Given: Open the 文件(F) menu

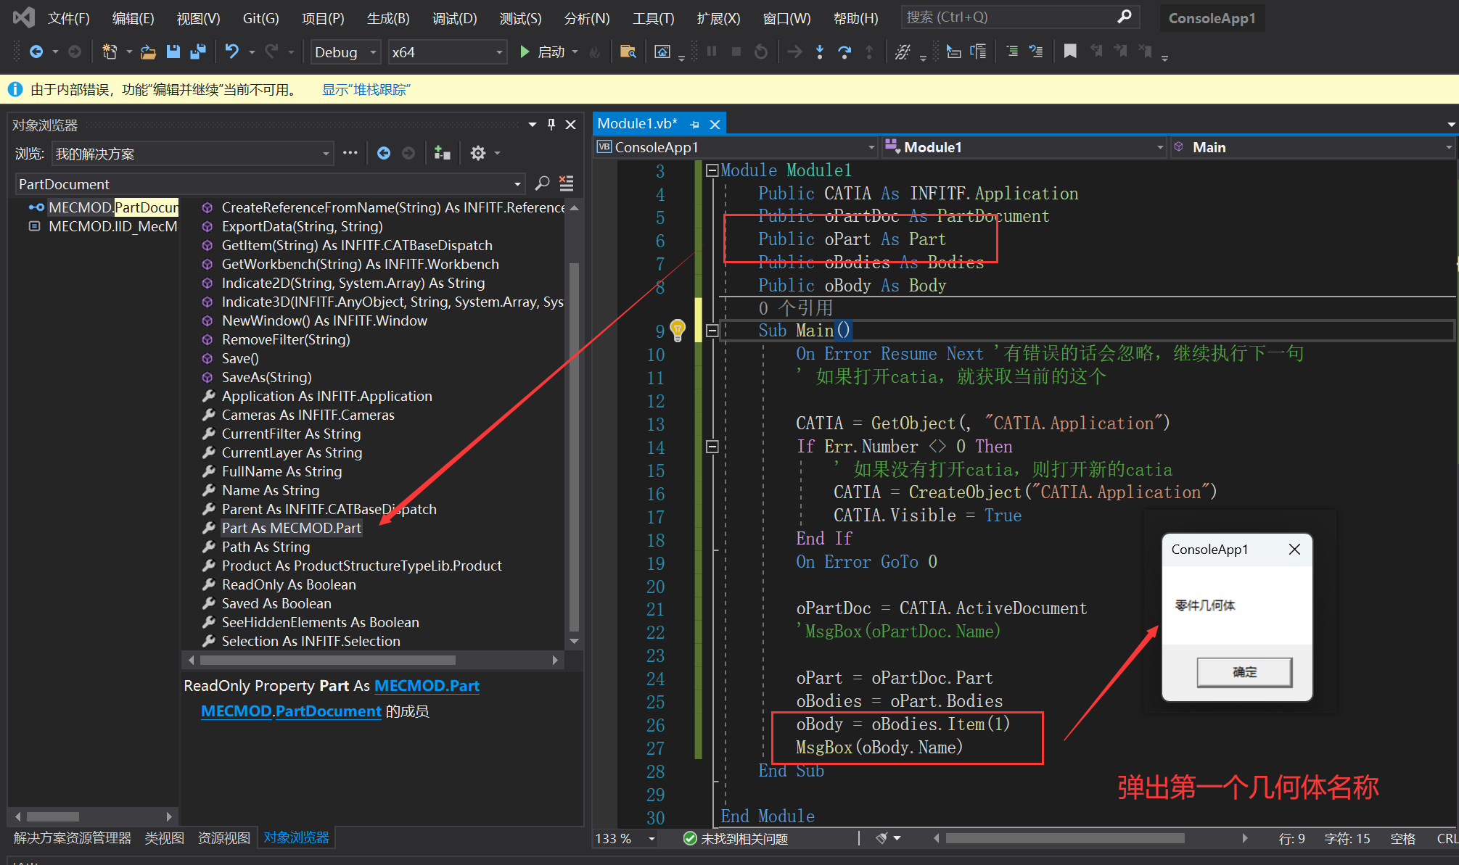Looking at the screenshot, I should (68, 18).
